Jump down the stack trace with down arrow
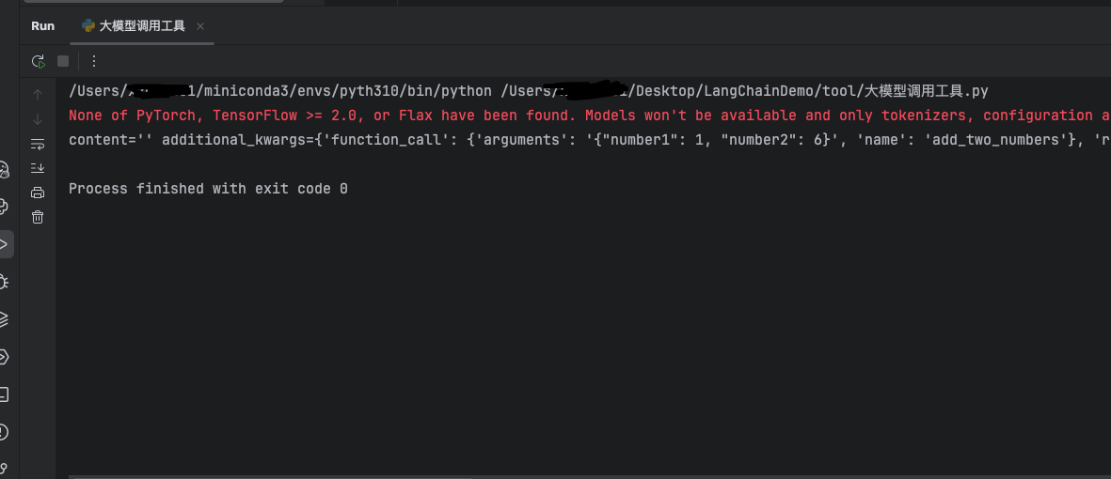Screen dimensions: 1111x479 pyautogui.click(x=38, y=119)
